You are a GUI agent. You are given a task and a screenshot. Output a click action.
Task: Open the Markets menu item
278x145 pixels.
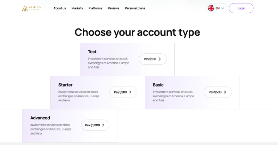77,8
